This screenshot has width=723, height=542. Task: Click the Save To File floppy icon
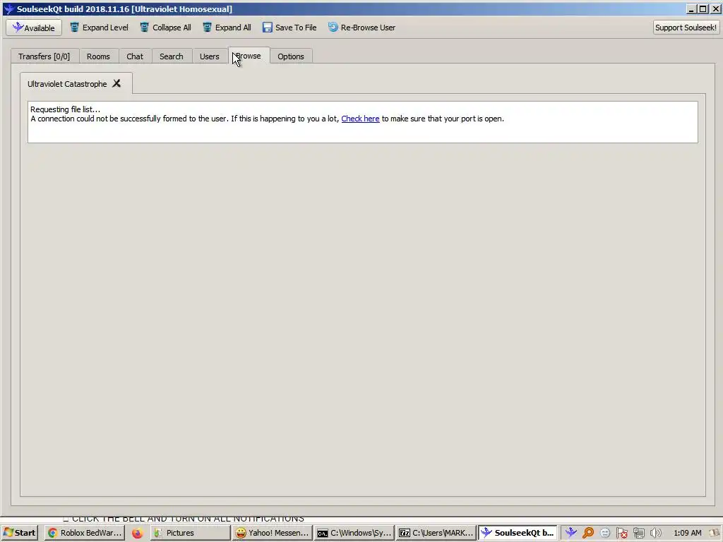(268, 28)
